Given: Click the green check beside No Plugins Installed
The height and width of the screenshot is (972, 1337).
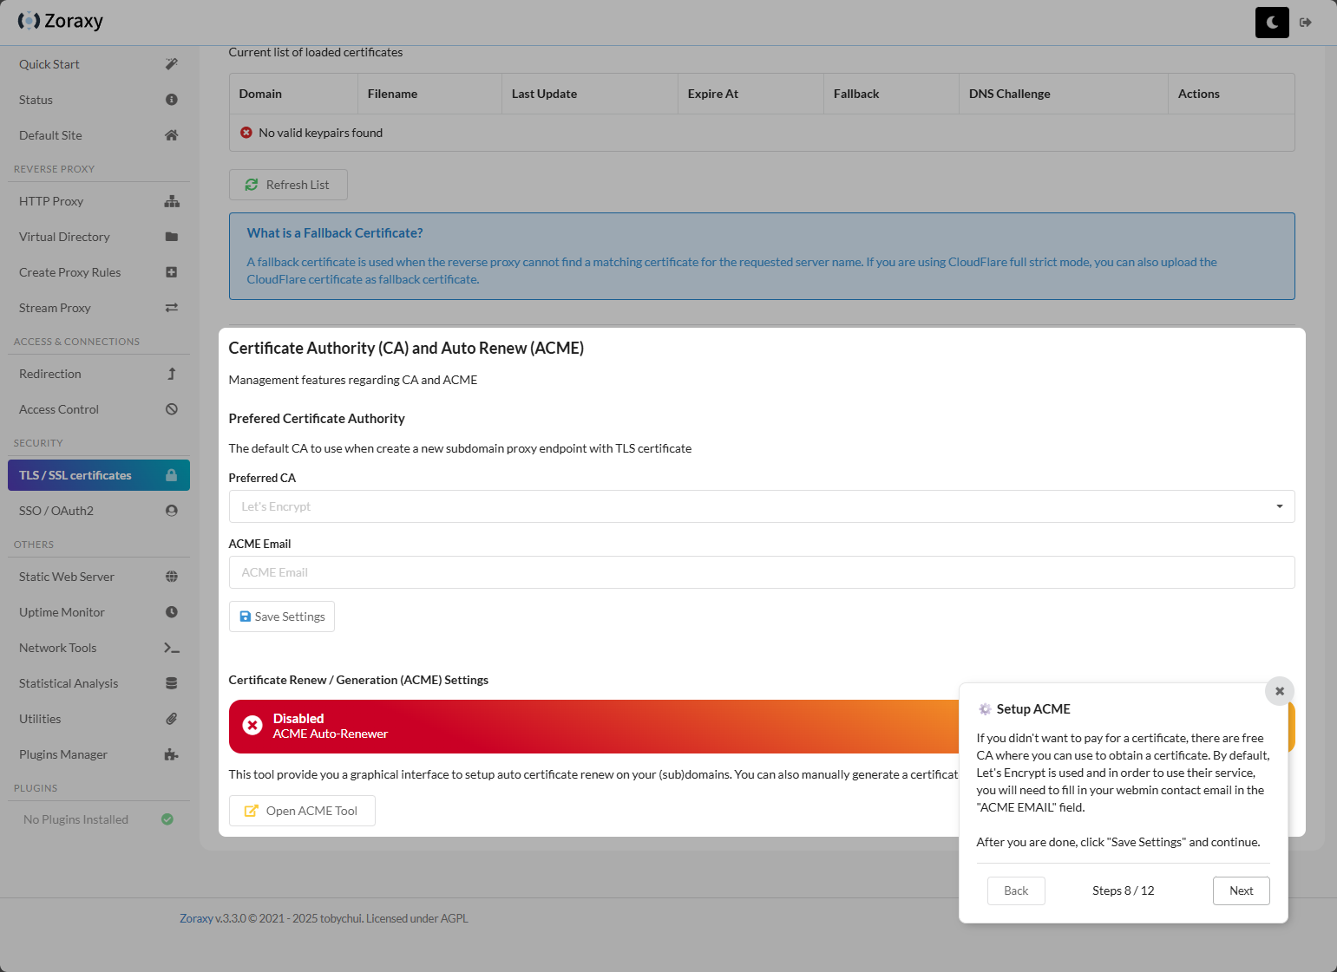Looking at the screenshot, I should (167, 819).
